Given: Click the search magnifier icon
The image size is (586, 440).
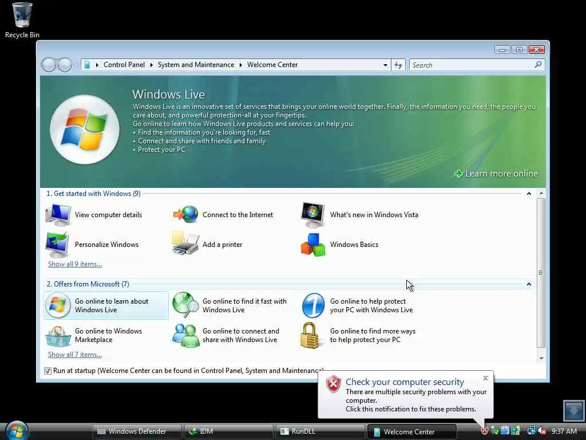Looking at the screenshot, I should coord(538,65).
